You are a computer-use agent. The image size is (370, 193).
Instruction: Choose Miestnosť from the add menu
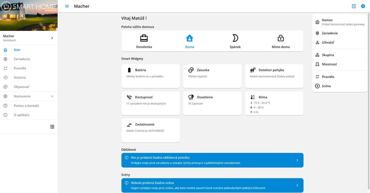click(x=339, y=64)
